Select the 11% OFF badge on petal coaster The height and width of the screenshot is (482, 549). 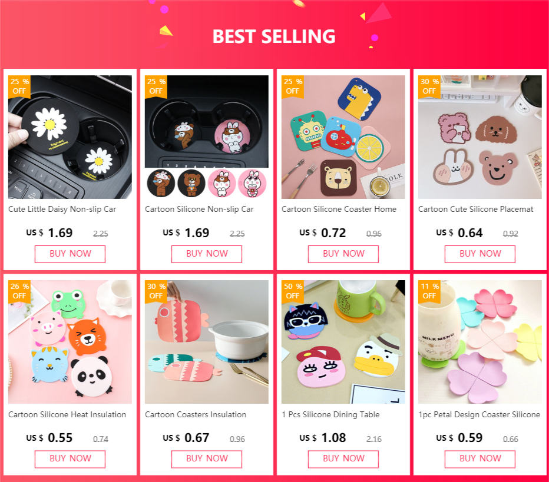[429, 292]
